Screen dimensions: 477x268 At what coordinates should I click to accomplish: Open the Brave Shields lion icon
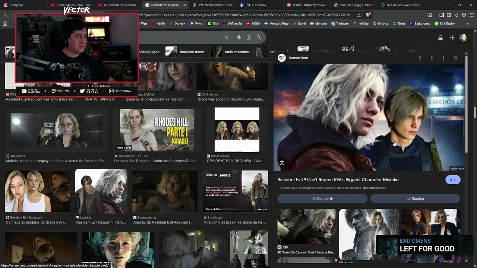pyautogui.click(x=368, y=15)
